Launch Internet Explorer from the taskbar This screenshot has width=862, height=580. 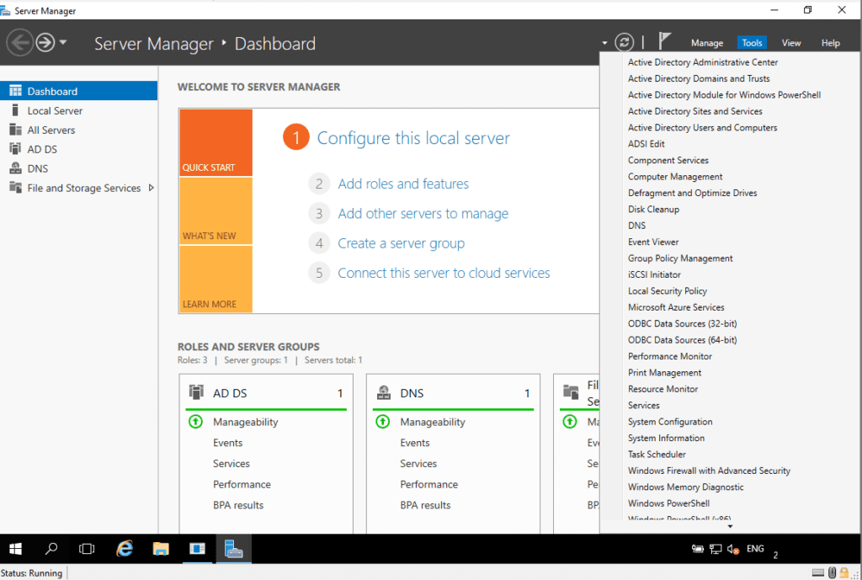click(x=125, y=548)
